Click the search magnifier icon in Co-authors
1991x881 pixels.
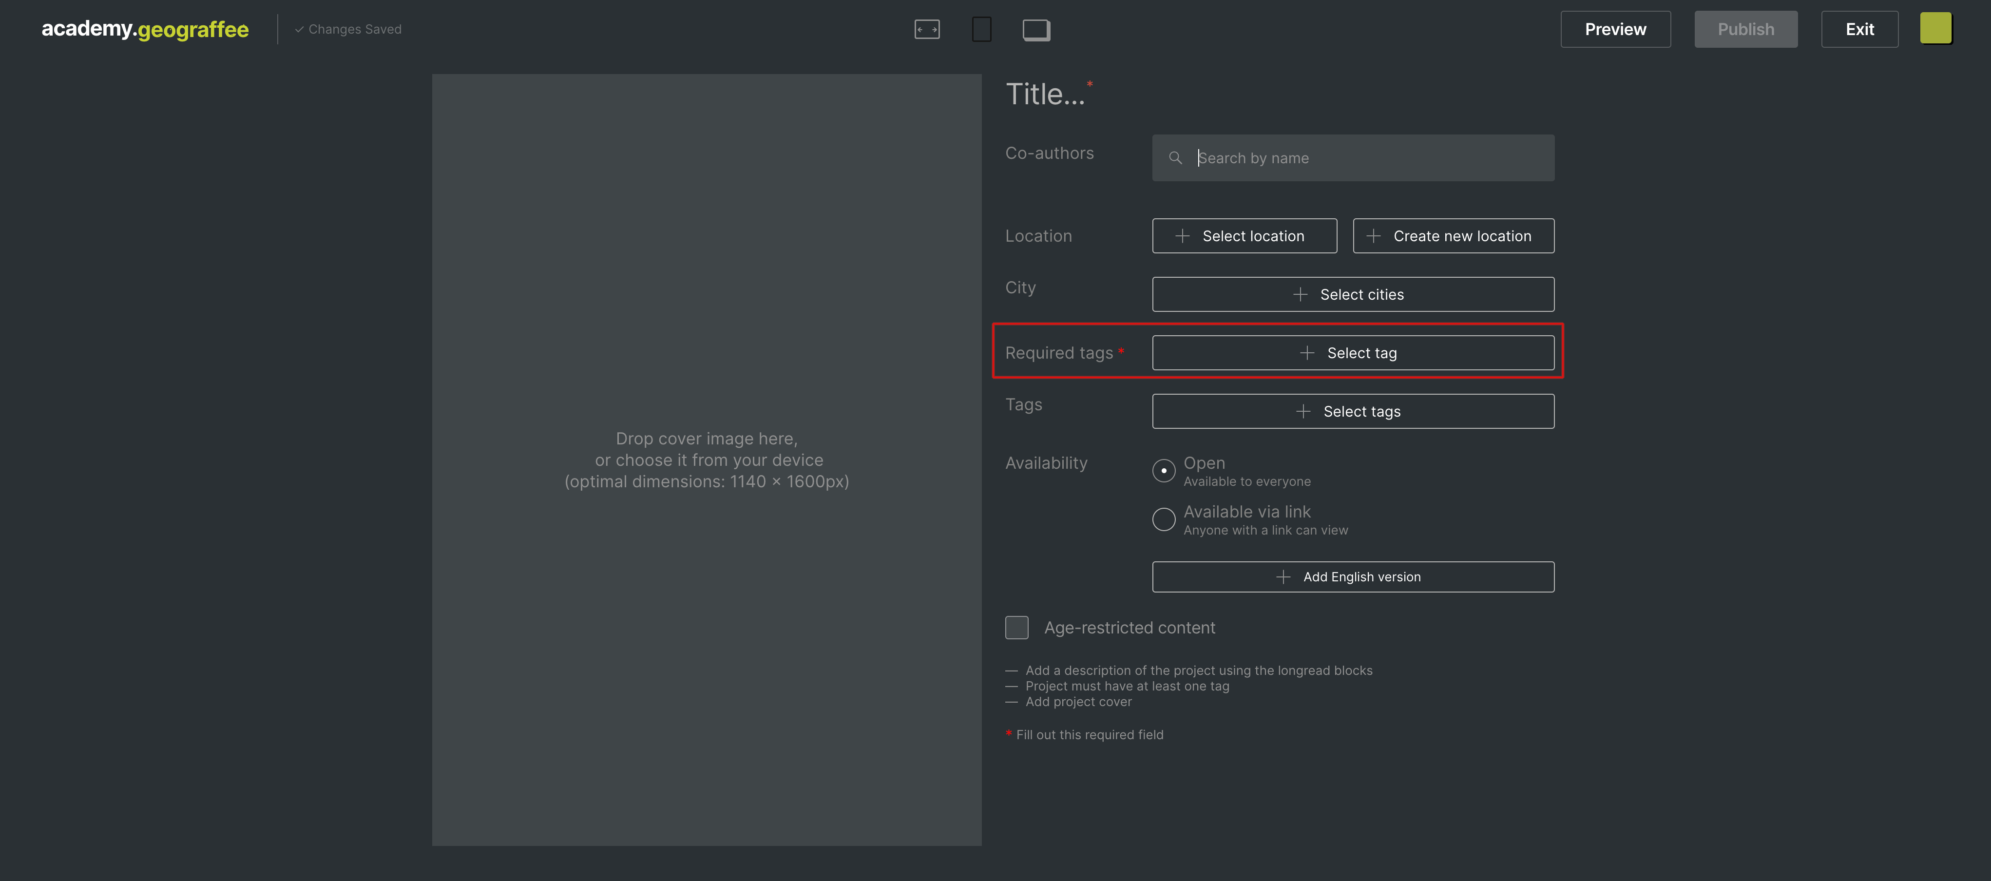(1175, 158)
